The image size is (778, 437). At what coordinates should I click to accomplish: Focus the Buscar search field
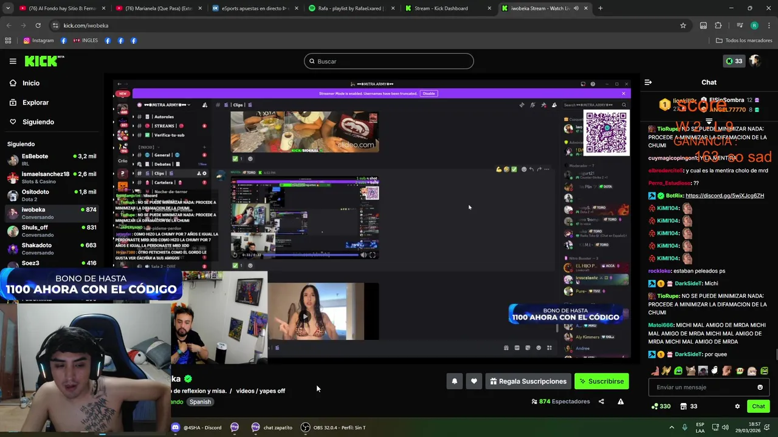389,61
